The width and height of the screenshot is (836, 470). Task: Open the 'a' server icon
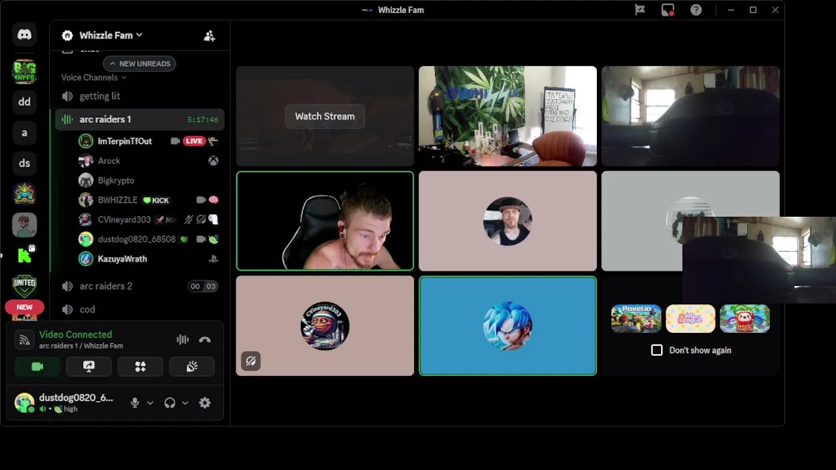point(24,133)
